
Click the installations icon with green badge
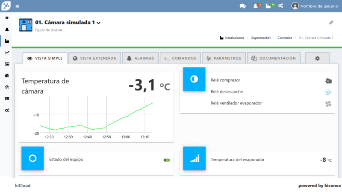268,6
